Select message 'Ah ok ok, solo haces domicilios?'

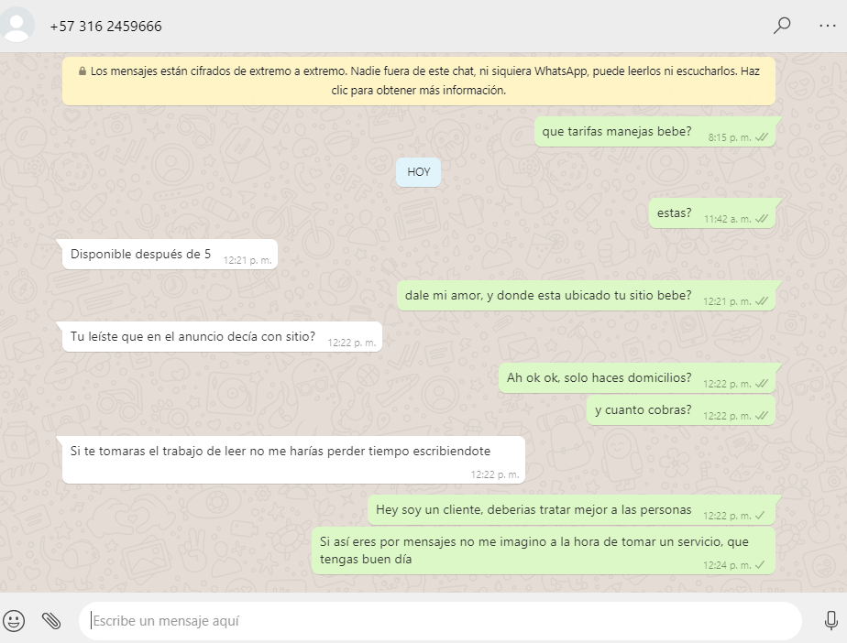point(637,378)
